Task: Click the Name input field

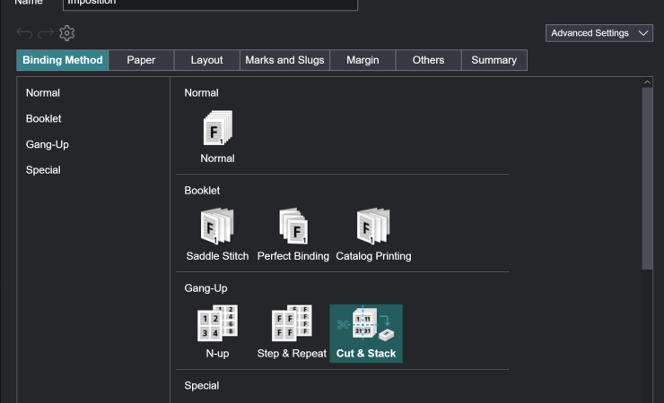Action: pyautogui.click(x=210, y=3)
